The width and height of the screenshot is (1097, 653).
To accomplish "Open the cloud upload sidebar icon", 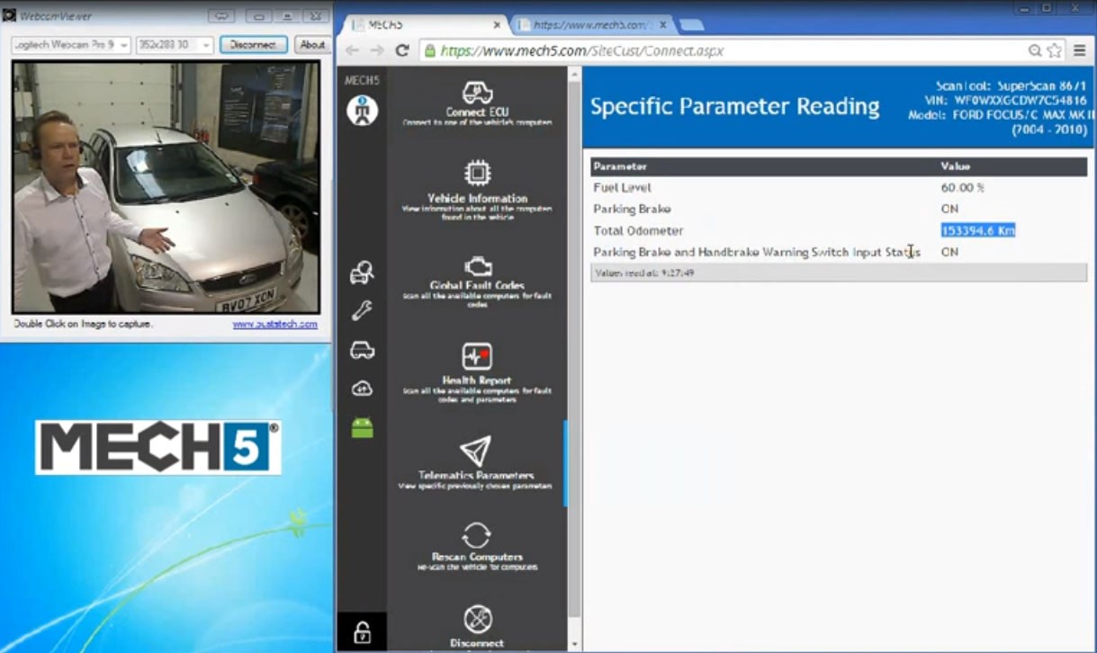I will pos(362,389).
